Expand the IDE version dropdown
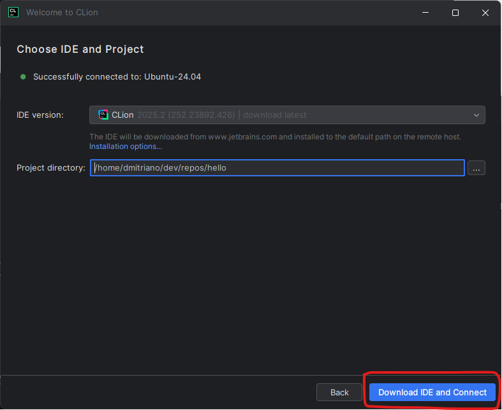Viewport: 502px width, 410px height. 287,115
